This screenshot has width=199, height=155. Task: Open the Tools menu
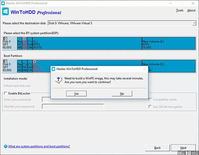tap(180, 10)
